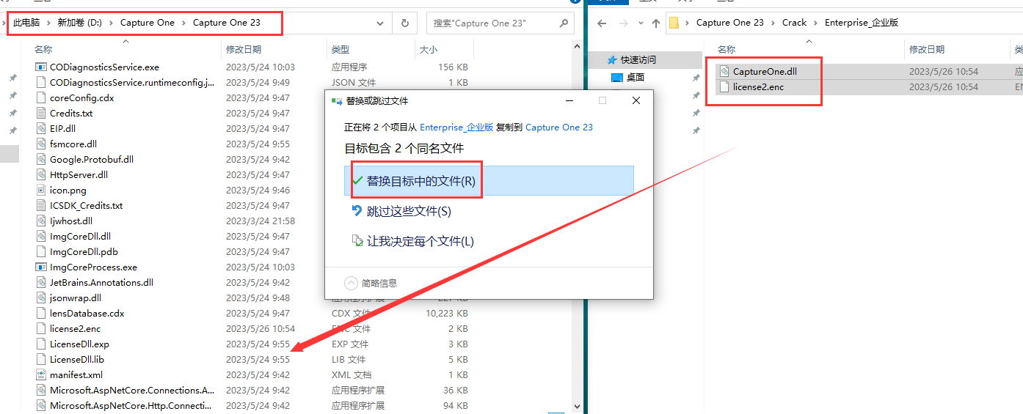The image size is (1023, 414).
Task: Click the CaptureOne.dll icon in right window
Action: (x=724, y=72)
